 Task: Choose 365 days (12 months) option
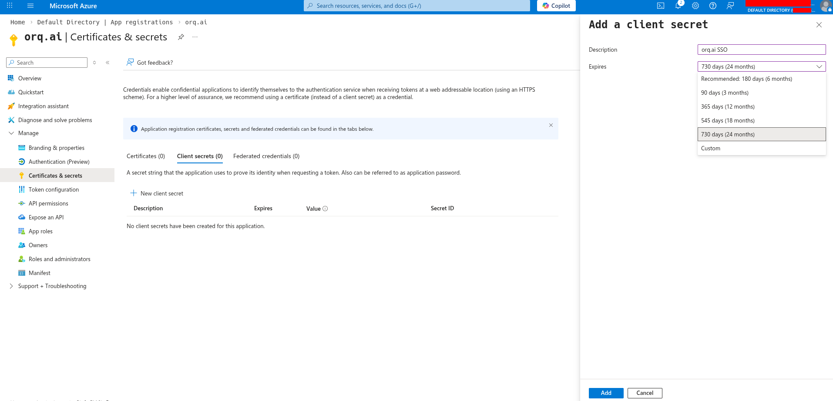761,106
